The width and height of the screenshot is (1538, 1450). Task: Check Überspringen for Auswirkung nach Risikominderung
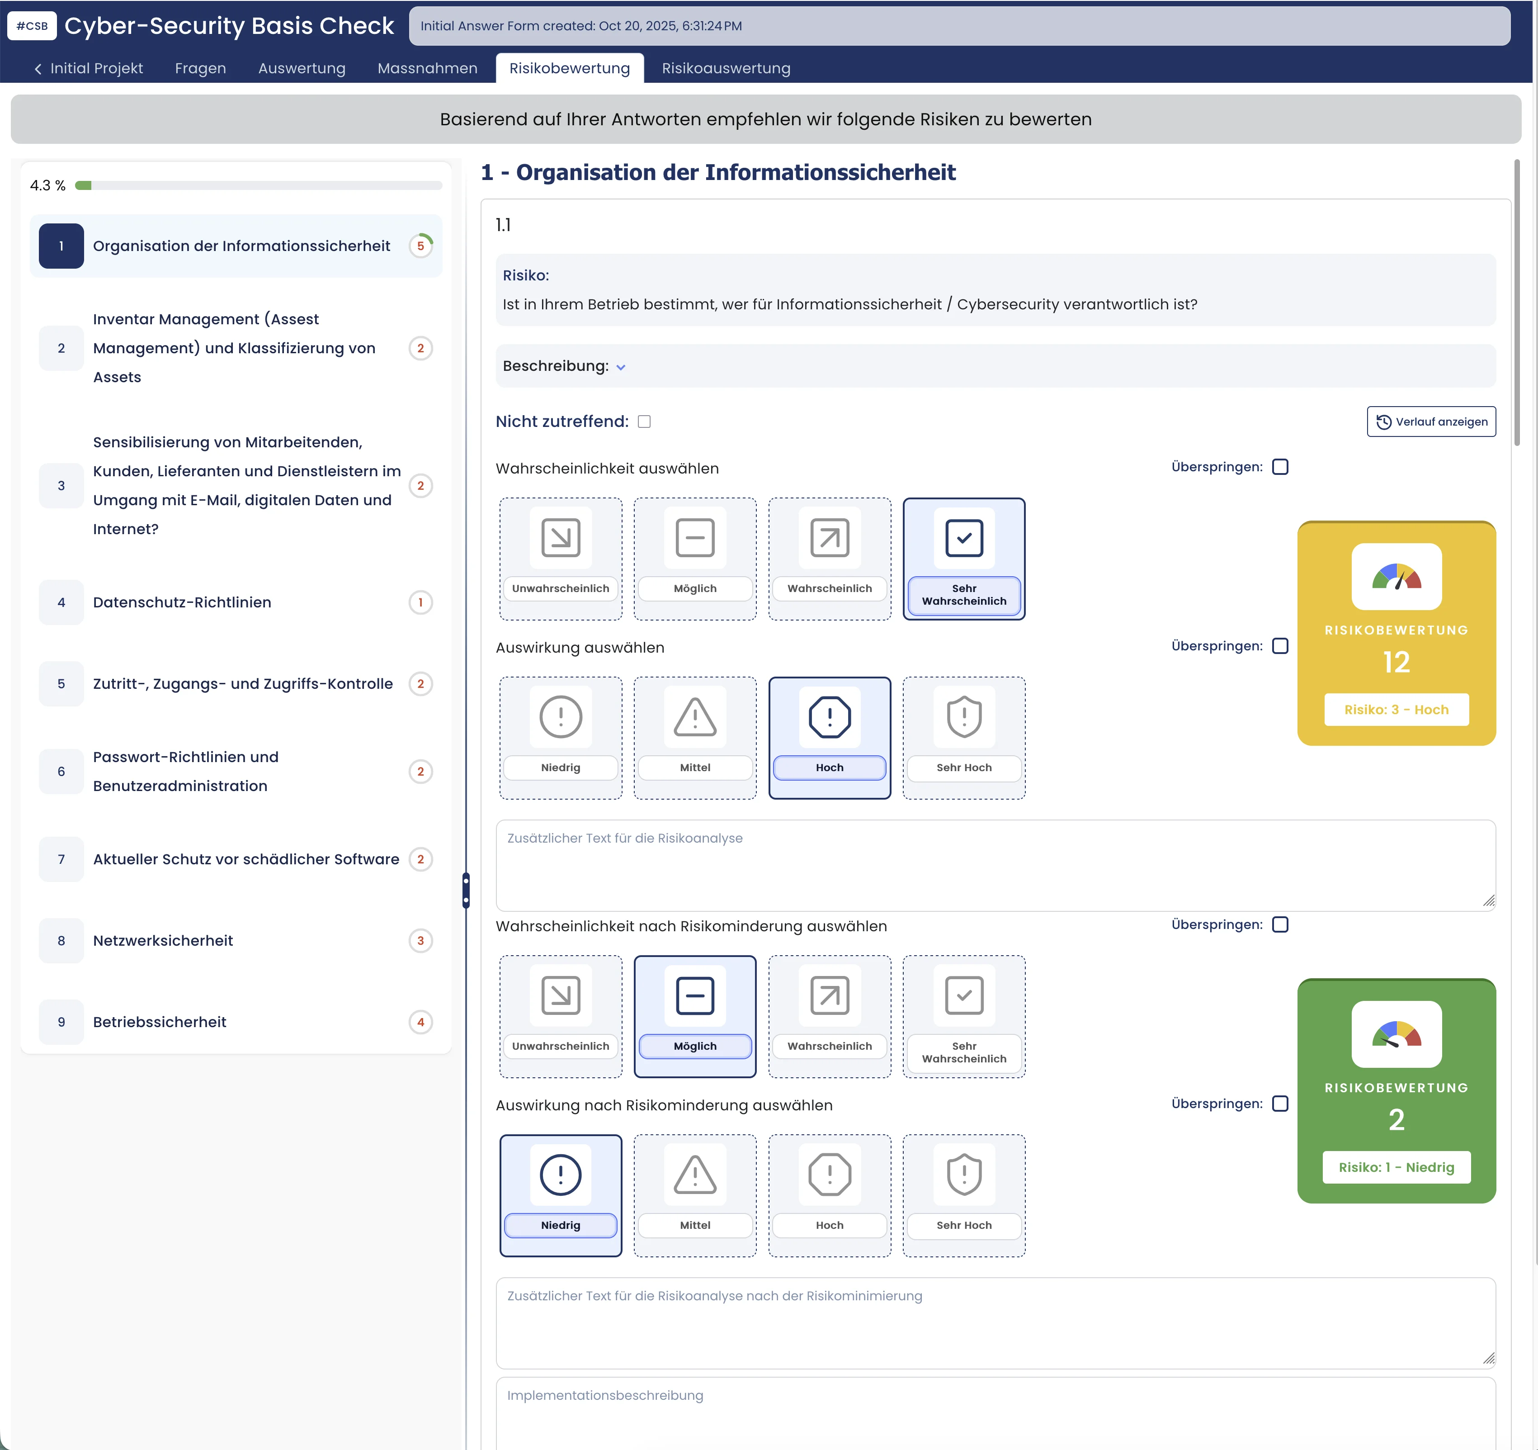click(x=1279, y=1103)
